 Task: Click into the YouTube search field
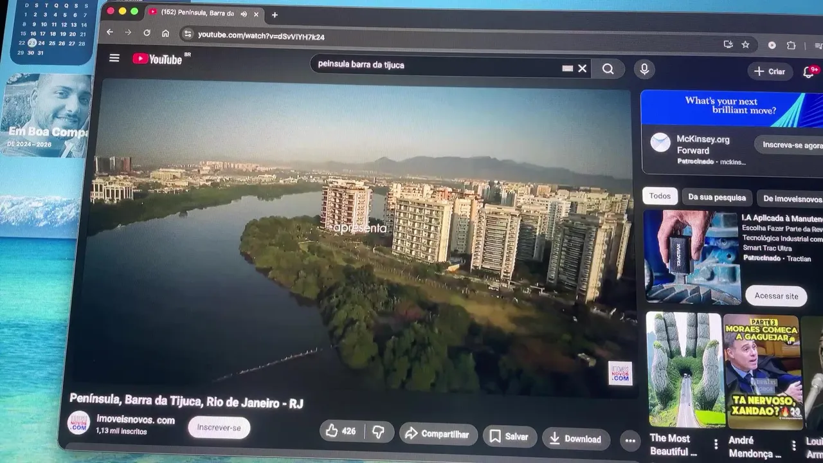tap(437, 66)
